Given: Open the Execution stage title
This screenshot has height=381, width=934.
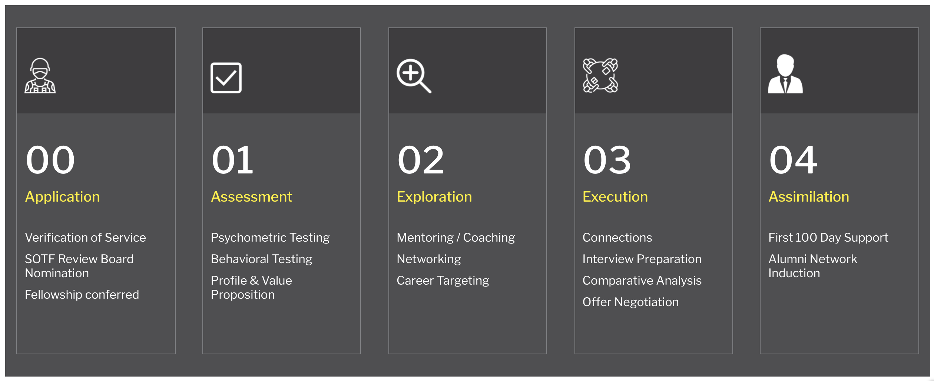Looking at the screenshot, I should 615,197.
